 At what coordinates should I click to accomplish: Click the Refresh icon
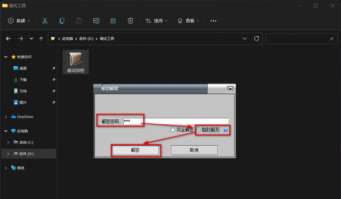(257, 38)
